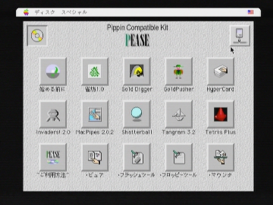Open GoldPusher character icon

[x=179, y=71]
